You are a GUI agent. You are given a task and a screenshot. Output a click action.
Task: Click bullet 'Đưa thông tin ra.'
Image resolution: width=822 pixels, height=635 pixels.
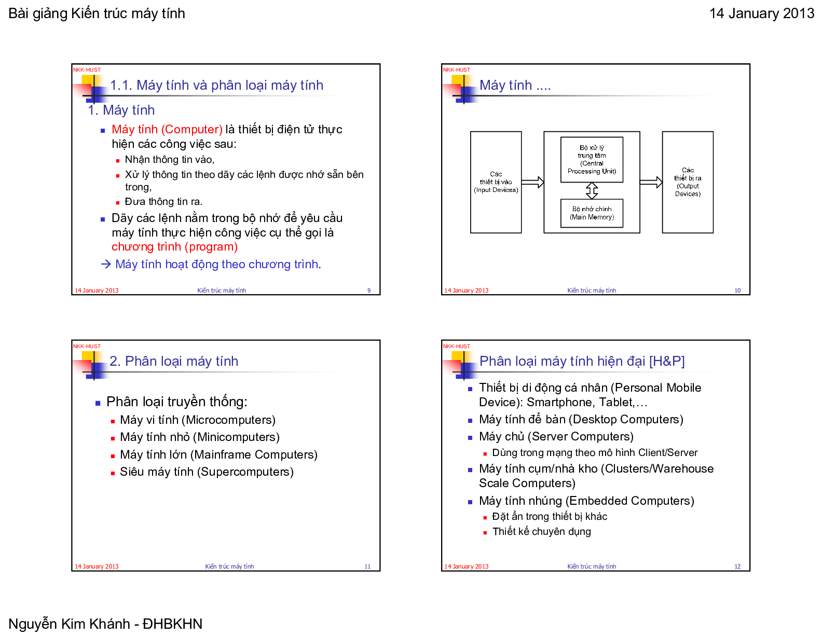click(x=163, y=201)
